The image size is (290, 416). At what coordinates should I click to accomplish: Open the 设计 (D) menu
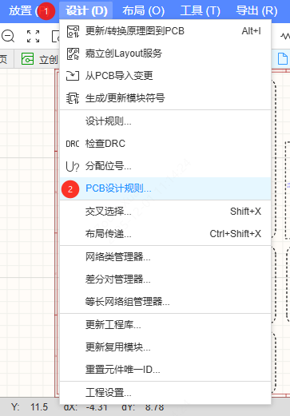pos(86,11)
